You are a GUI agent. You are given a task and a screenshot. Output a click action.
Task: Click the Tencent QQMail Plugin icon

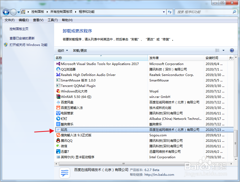(58, 86)
